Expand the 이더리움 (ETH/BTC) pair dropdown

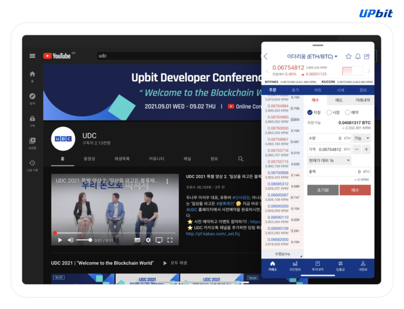point(313,56)
